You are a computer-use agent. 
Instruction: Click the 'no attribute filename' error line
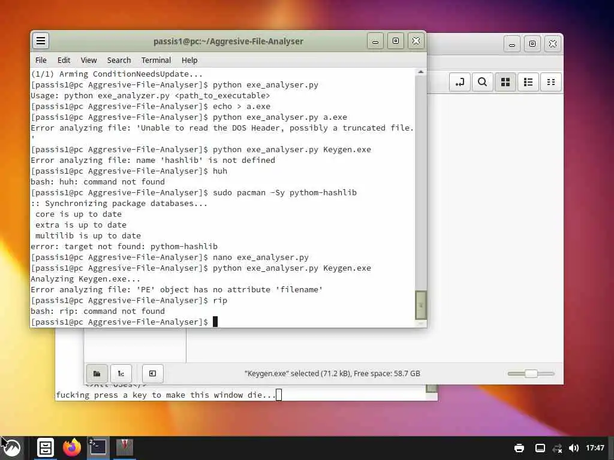pyautogui.click(x=177, y=290)
